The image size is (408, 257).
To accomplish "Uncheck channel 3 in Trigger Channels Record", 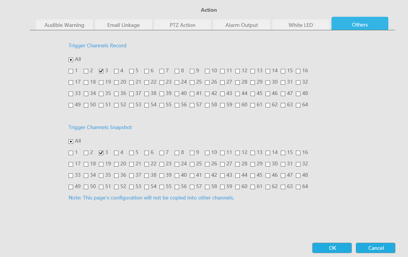I will pyautogui.click(x=101, y=71).
